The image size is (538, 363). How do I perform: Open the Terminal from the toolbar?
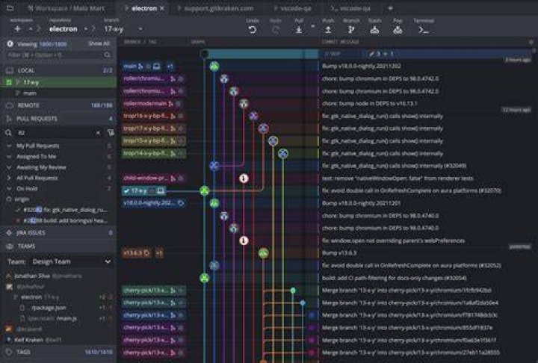424,30
